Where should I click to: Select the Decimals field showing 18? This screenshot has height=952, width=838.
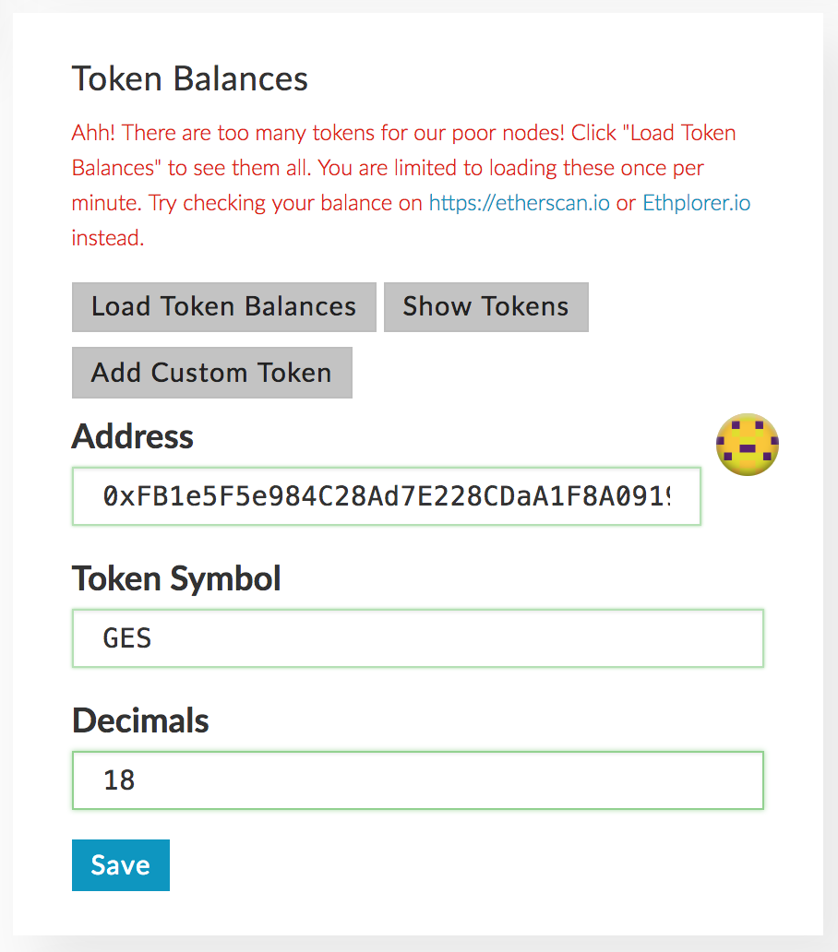point(417,780)
